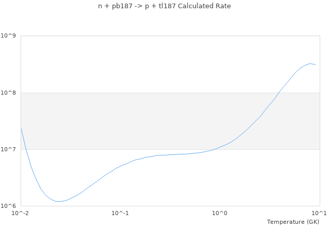Click the 10^1 x-axis tick label

[320, 213]
